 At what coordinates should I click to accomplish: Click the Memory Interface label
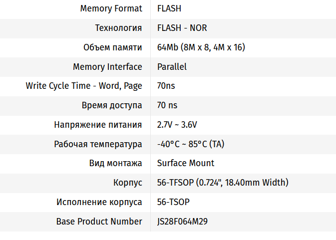point(107,67)
